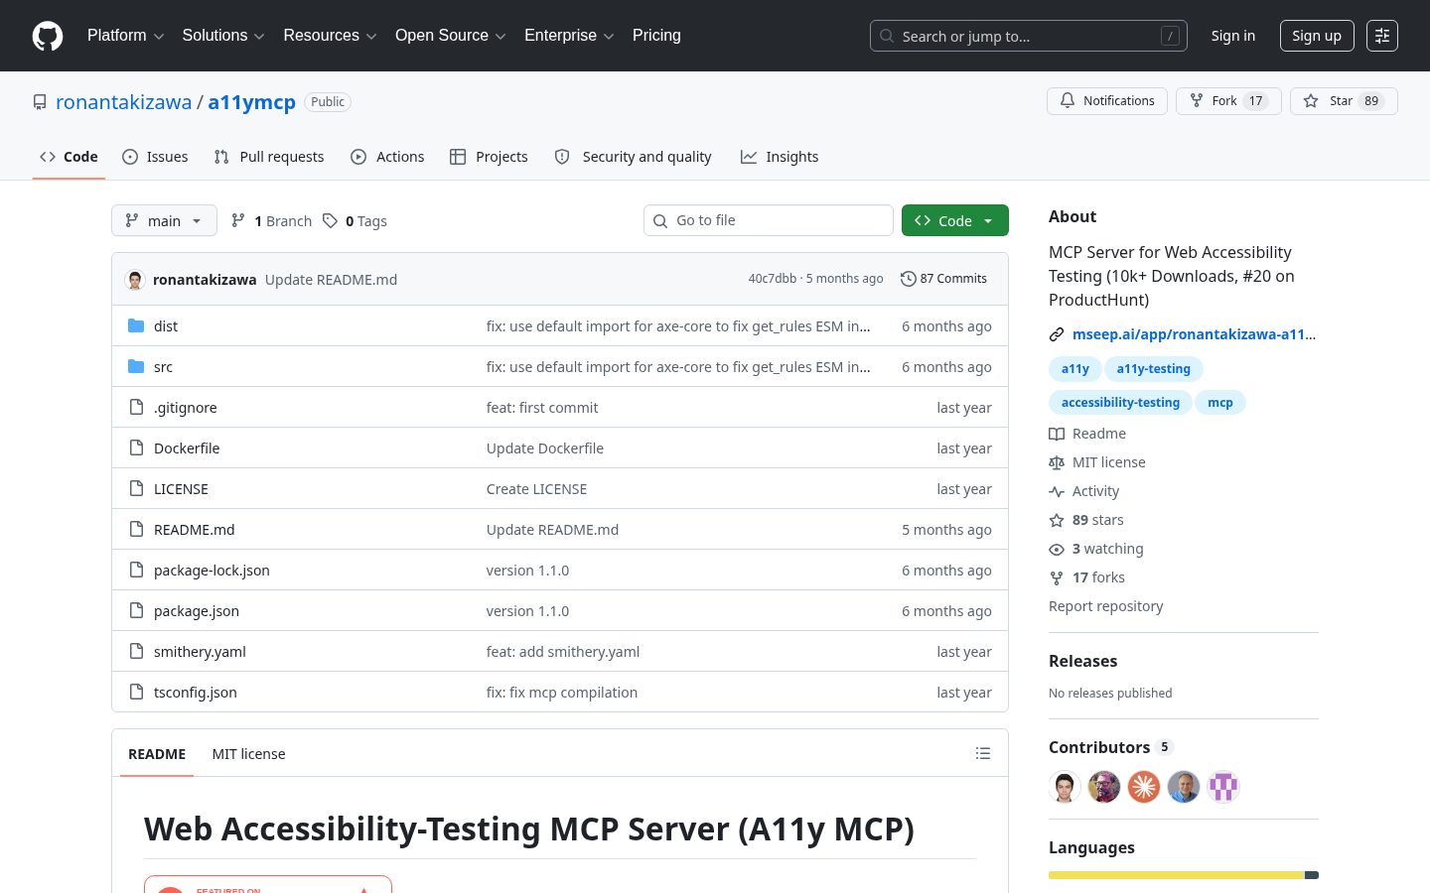Viewport: 1430px width, 893px height.
Task: Click the Go to file search field
Action: point(769,220)
